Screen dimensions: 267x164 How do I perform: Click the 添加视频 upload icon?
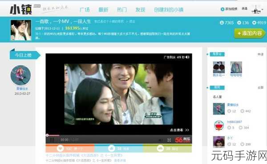tap(222, 9)
